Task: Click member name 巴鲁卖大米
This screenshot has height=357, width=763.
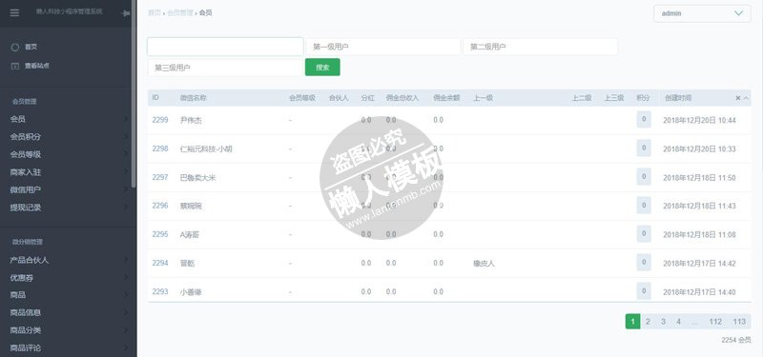Action: pos(197,178)
